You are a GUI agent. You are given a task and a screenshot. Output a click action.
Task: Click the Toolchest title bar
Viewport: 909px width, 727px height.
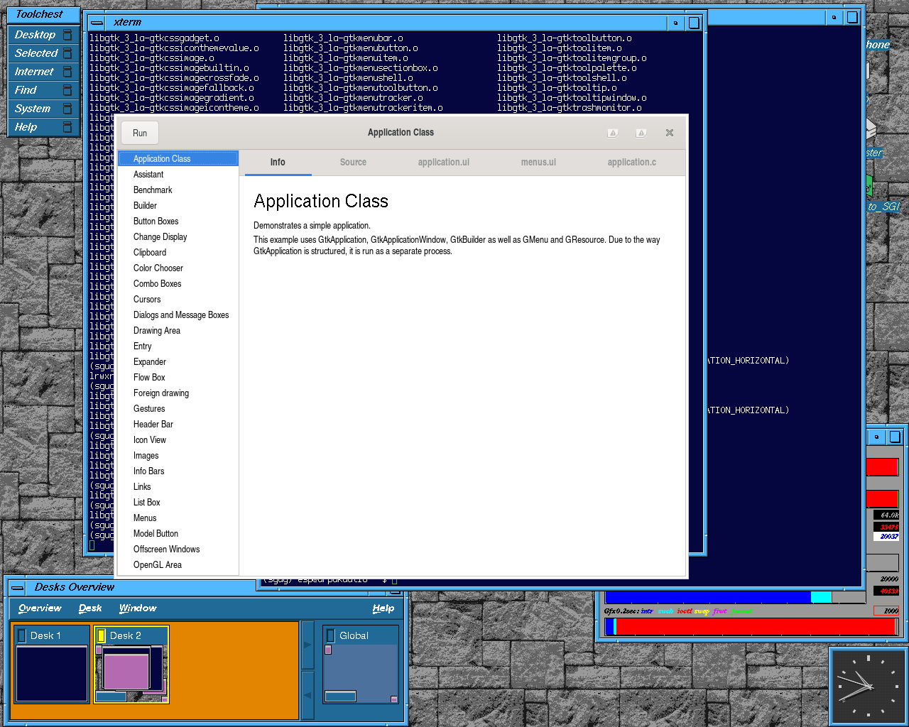point(43,14)
